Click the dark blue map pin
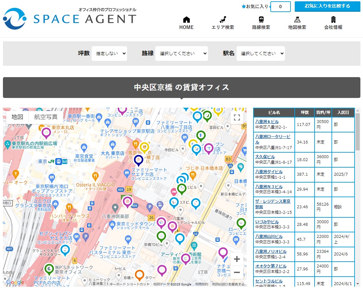 tap(138, 160)
